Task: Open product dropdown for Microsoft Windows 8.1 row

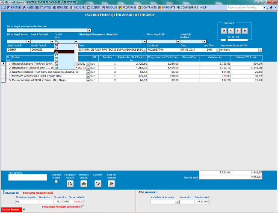Action: (x=88, y=76)
